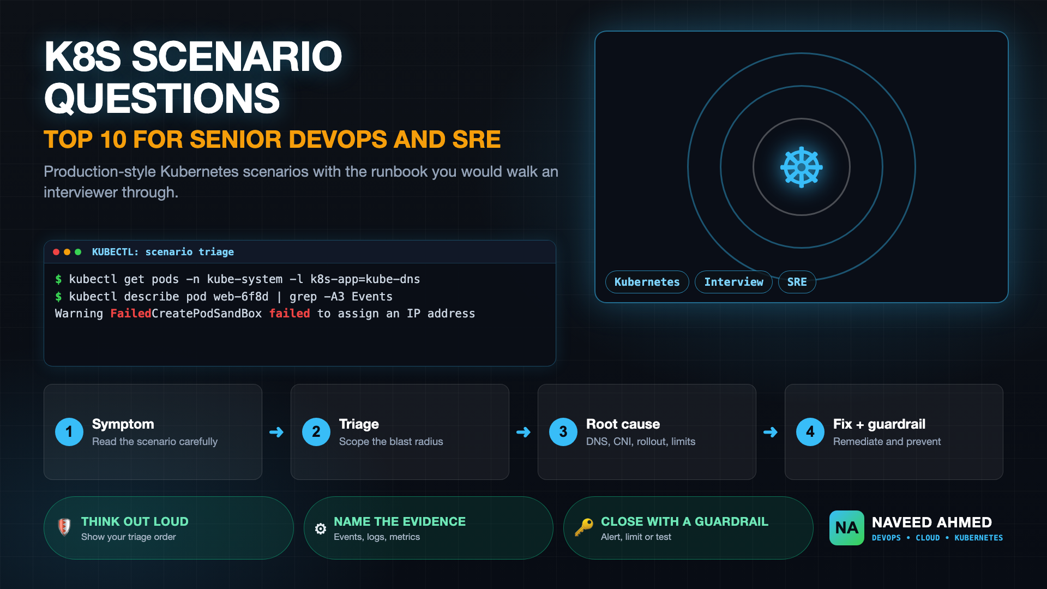
Task: Click 'Read the scenario carefully' text
Action: (155, 441)
